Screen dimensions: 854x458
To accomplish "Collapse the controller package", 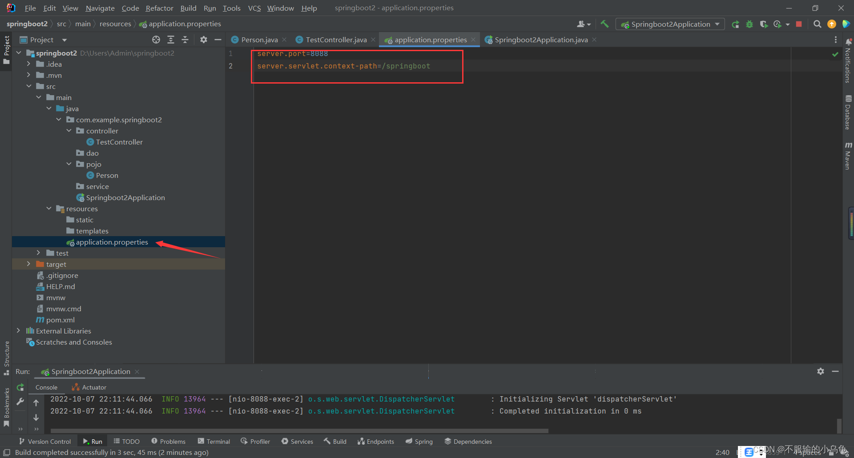I will [69, 131].
